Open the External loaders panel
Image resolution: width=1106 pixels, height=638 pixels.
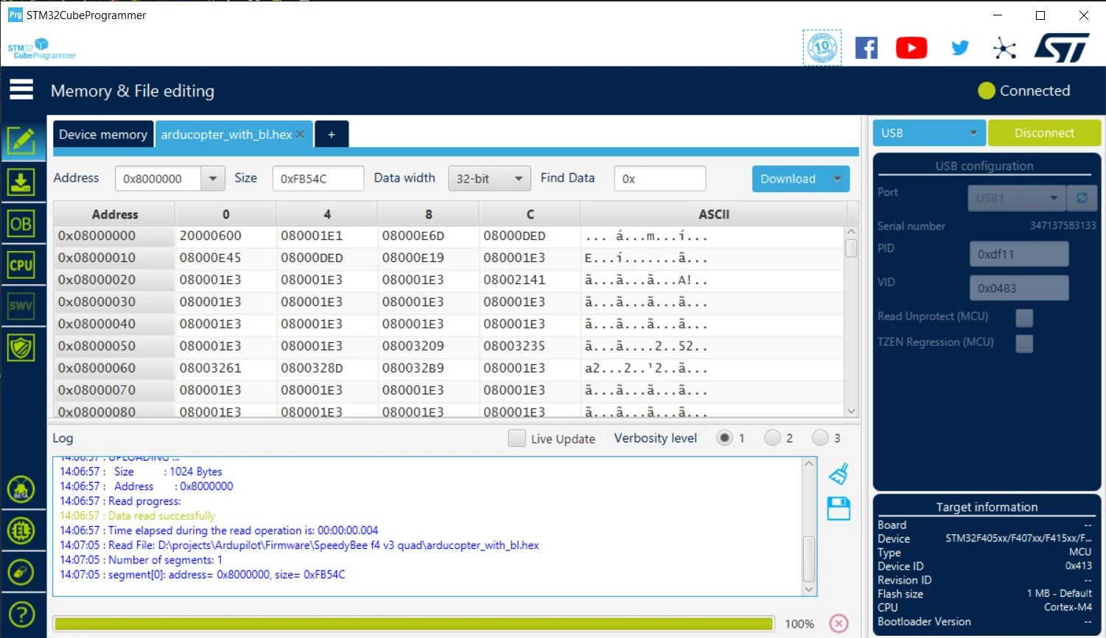point(23,531)
